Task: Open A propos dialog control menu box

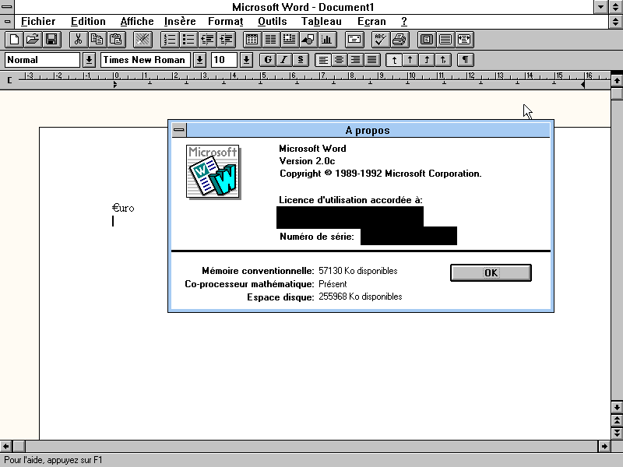Action: click(179, 130)
